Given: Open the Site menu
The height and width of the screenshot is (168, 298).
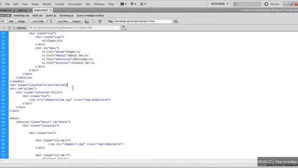Looking at the screenshot, I should [x=88, y=4].
